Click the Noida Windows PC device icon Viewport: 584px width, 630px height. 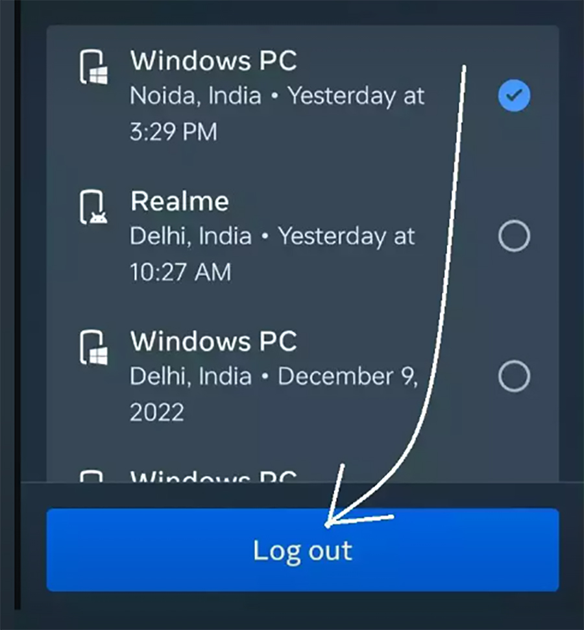93,67
